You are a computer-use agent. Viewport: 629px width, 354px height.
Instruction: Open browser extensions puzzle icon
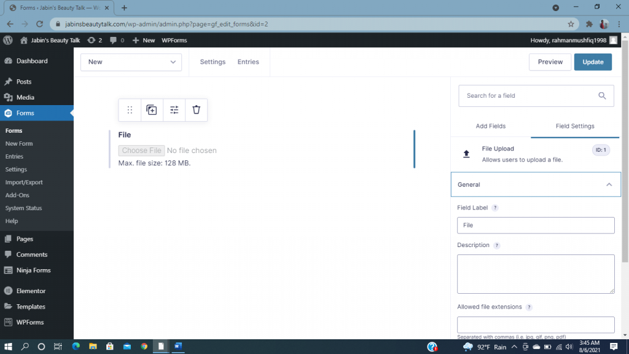click(589, 24)
